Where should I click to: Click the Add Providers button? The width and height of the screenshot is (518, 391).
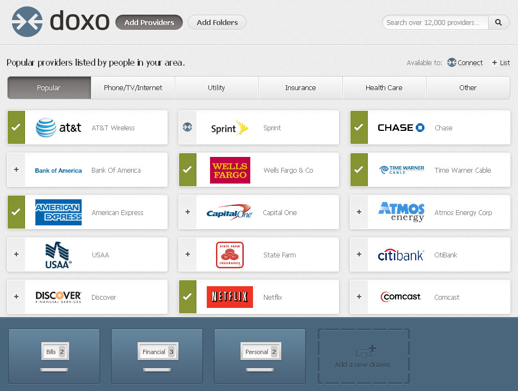click(149, 22)
